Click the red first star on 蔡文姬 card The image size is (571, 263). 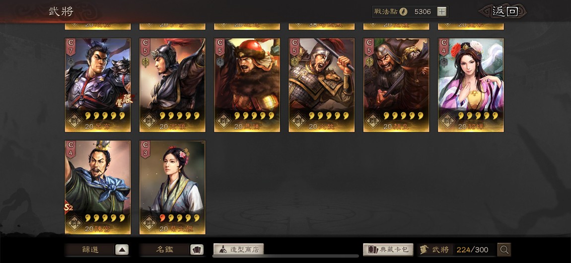[x=162, y=218]
